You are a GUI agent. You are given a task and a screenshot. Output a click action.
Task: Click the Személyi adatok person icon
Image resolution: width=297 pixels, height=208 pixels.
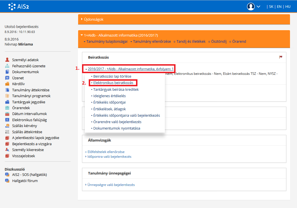[x=7, y=60]
